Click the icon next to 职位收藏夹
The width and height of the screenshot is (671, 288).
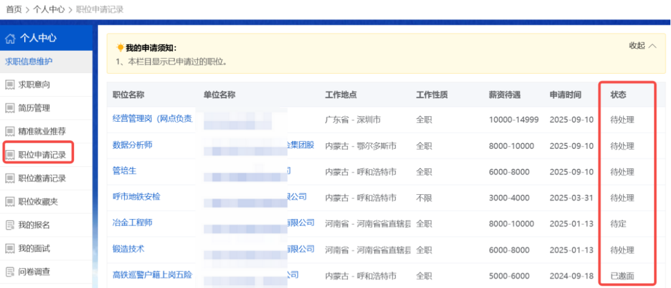[10, 202]
